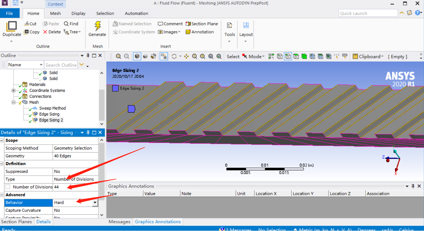424x231 pixels.
Task: Open the Tools dropdown in ribbon
Action: point(229,42)
